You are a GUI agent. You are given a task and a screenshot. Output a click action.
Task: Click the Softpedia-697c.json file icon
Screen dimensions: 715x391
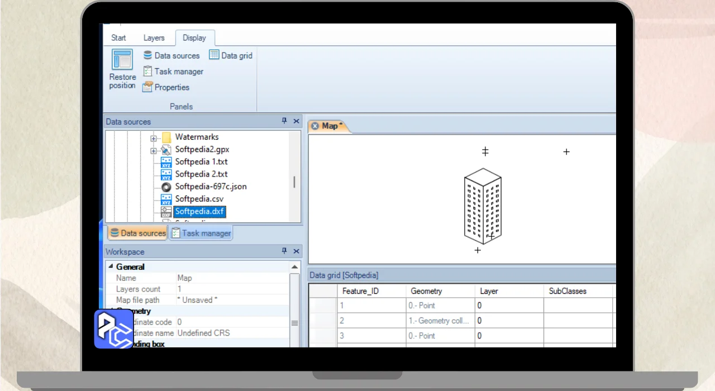pos(166,187)
